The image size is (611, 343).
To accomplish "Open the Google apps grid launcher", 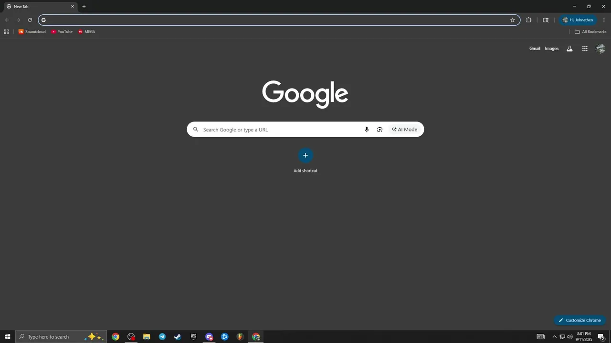I will point(585,49).
